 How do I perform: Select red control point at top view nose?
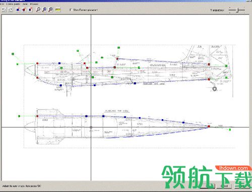click(37, 116)
